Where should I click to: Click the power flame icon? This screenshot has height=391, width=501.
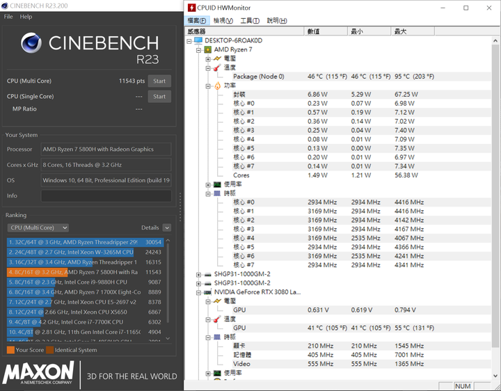click(217, 86)
